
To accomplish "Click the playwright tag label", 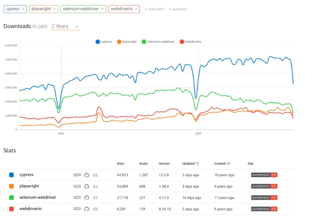I will coord(41,9).
